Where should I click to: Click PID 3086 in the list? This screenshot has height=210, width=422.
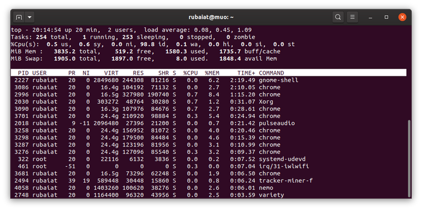[x=21, y=87]
